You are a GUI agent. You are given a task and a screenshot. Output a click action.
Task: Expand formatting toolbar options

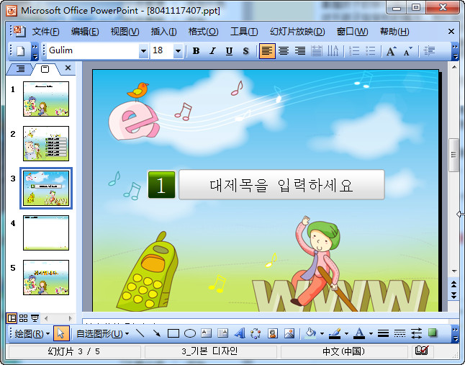click(455, 51)
